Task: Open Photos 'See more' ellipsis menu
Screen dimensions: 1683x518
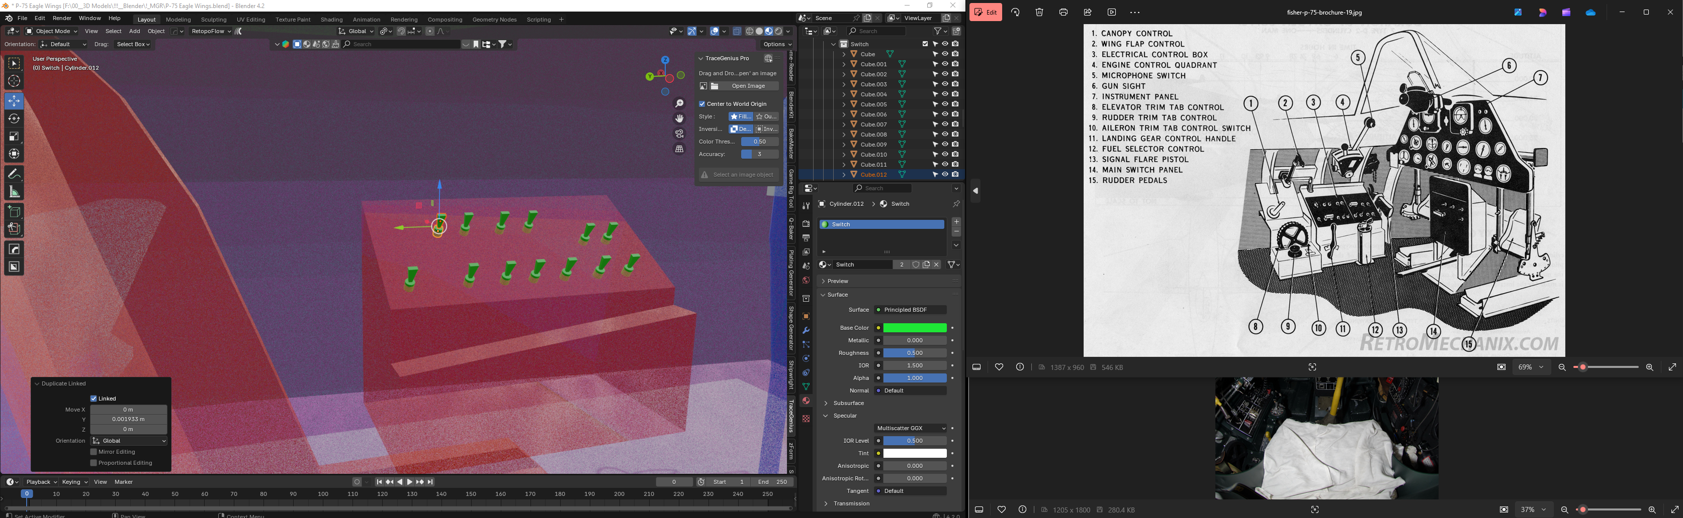Action: 1135,13
